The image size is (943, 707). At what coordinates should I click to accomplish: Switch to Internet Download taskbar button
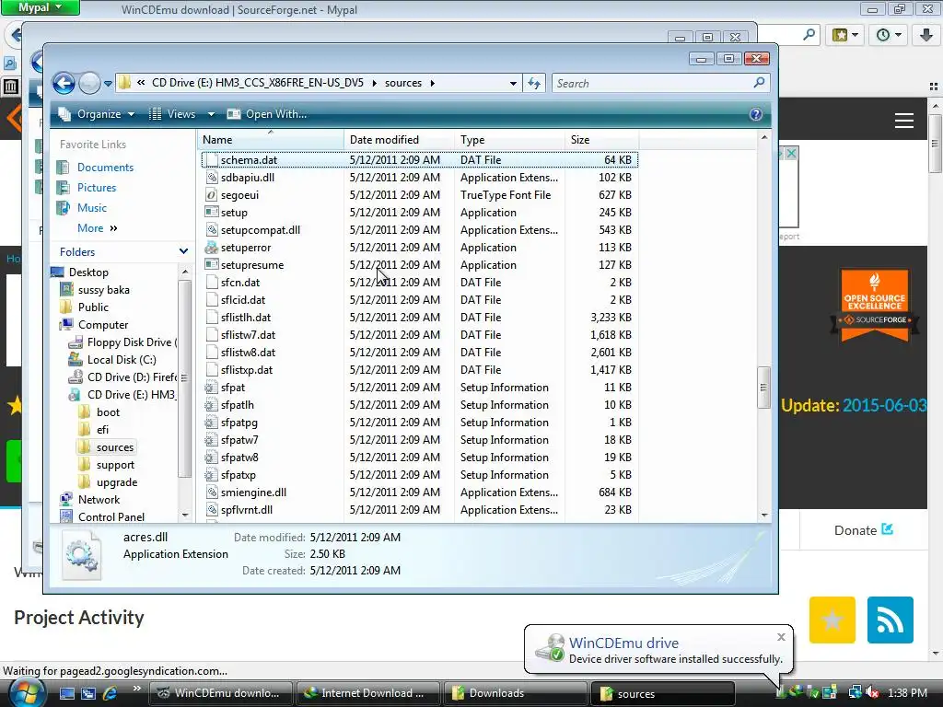pyautogui.click(x=368, y=693)
